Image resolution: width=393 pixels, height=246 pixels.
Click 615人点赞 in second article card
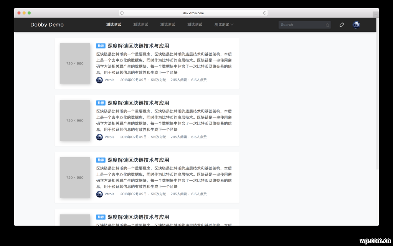tap(199, 137)
